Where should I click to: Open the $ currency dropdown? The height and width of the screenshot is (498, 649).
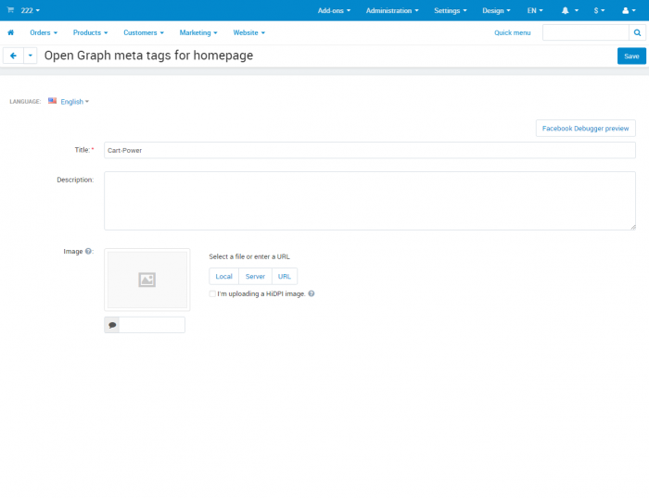599,10
